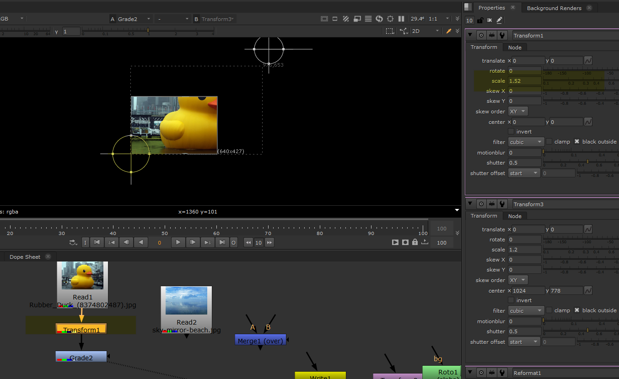Click the gamma Y value slider in the viewer
Image resolution: width=619 pixels, height=379 pixels.
click(148, 32)
